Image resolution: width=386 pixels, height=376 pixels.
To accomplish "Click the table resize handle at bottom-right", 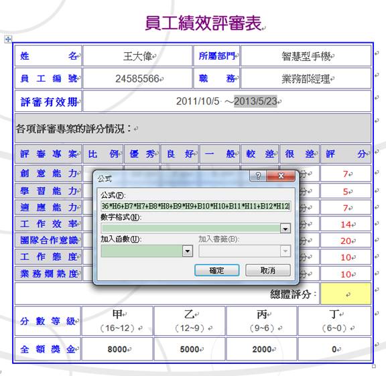I will tap(374, 366).
